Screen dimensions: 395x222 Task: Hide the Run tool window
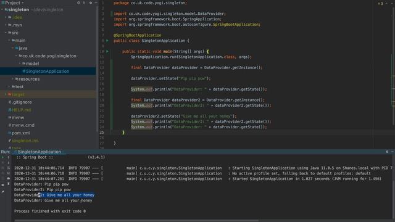(x=393, y=152)
